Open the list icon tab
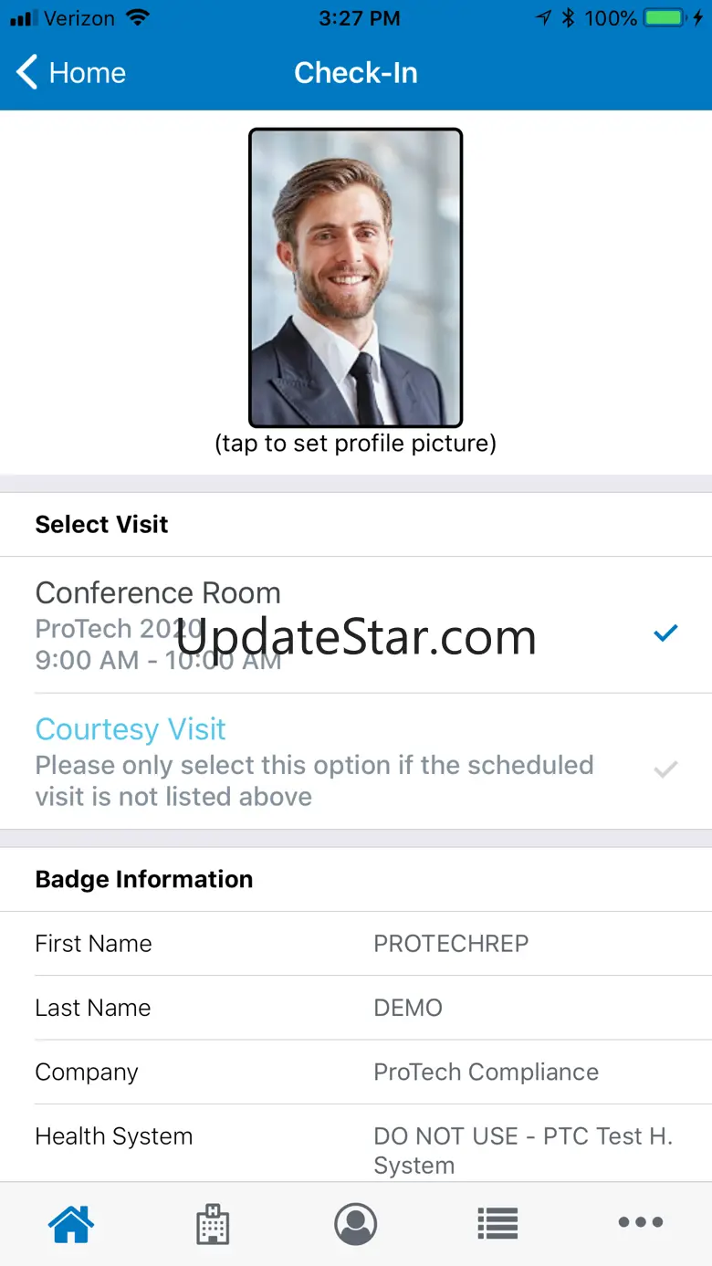 (497, 1223)
